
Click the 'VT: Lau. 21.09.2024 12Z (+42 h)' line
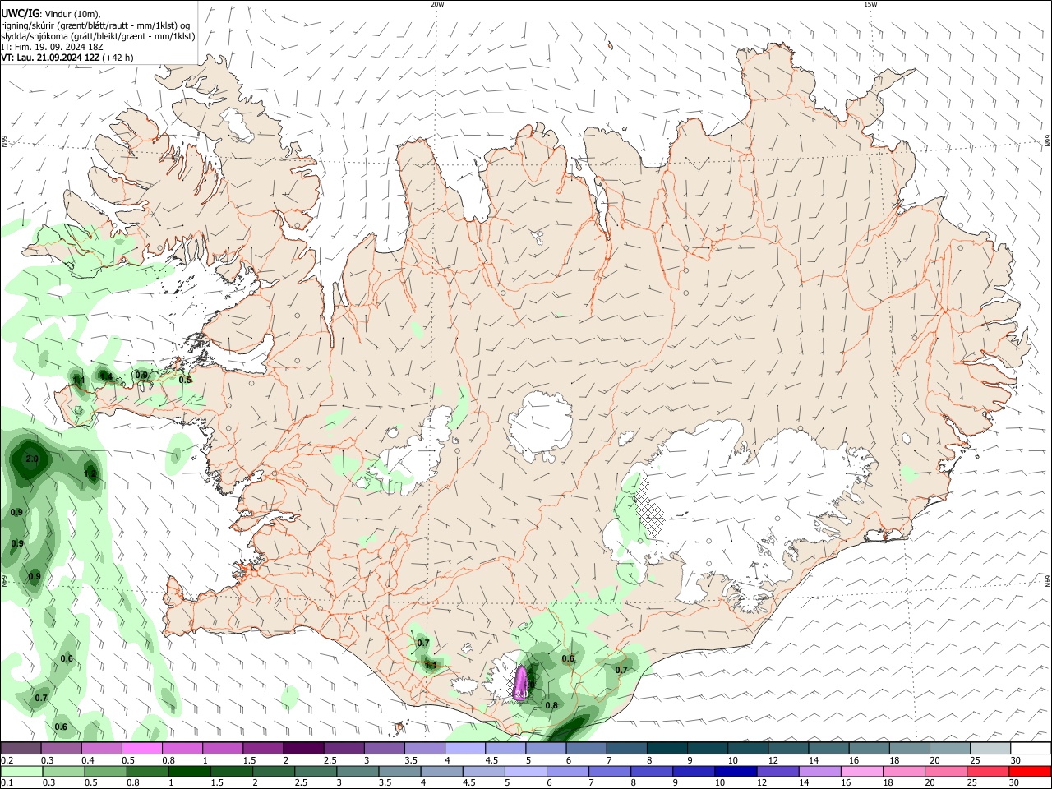(x=67, y=58)
